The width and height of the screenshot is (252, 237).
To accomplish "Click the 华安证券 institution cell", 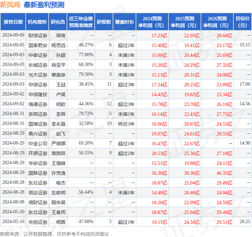I will (38, 163).
